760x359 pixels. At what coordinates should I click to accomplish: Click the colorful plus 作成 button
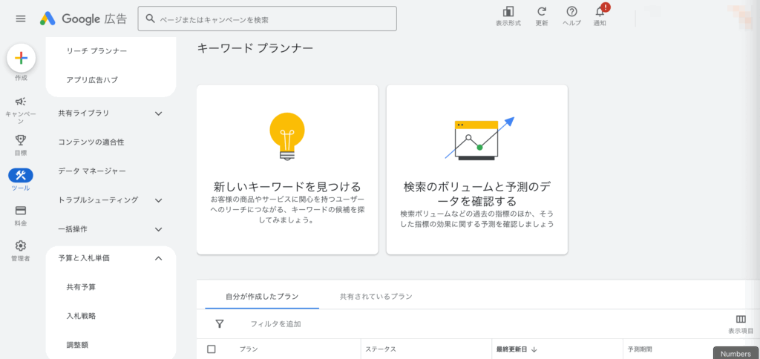pyautogui.click(x=21, y=58)
